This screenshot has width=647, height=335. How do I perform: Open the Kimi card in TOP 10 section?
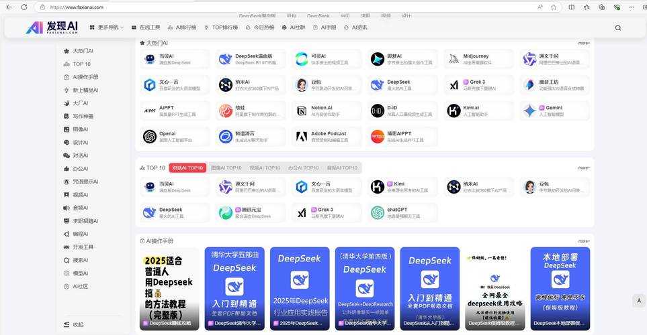[x=402, y=187]
